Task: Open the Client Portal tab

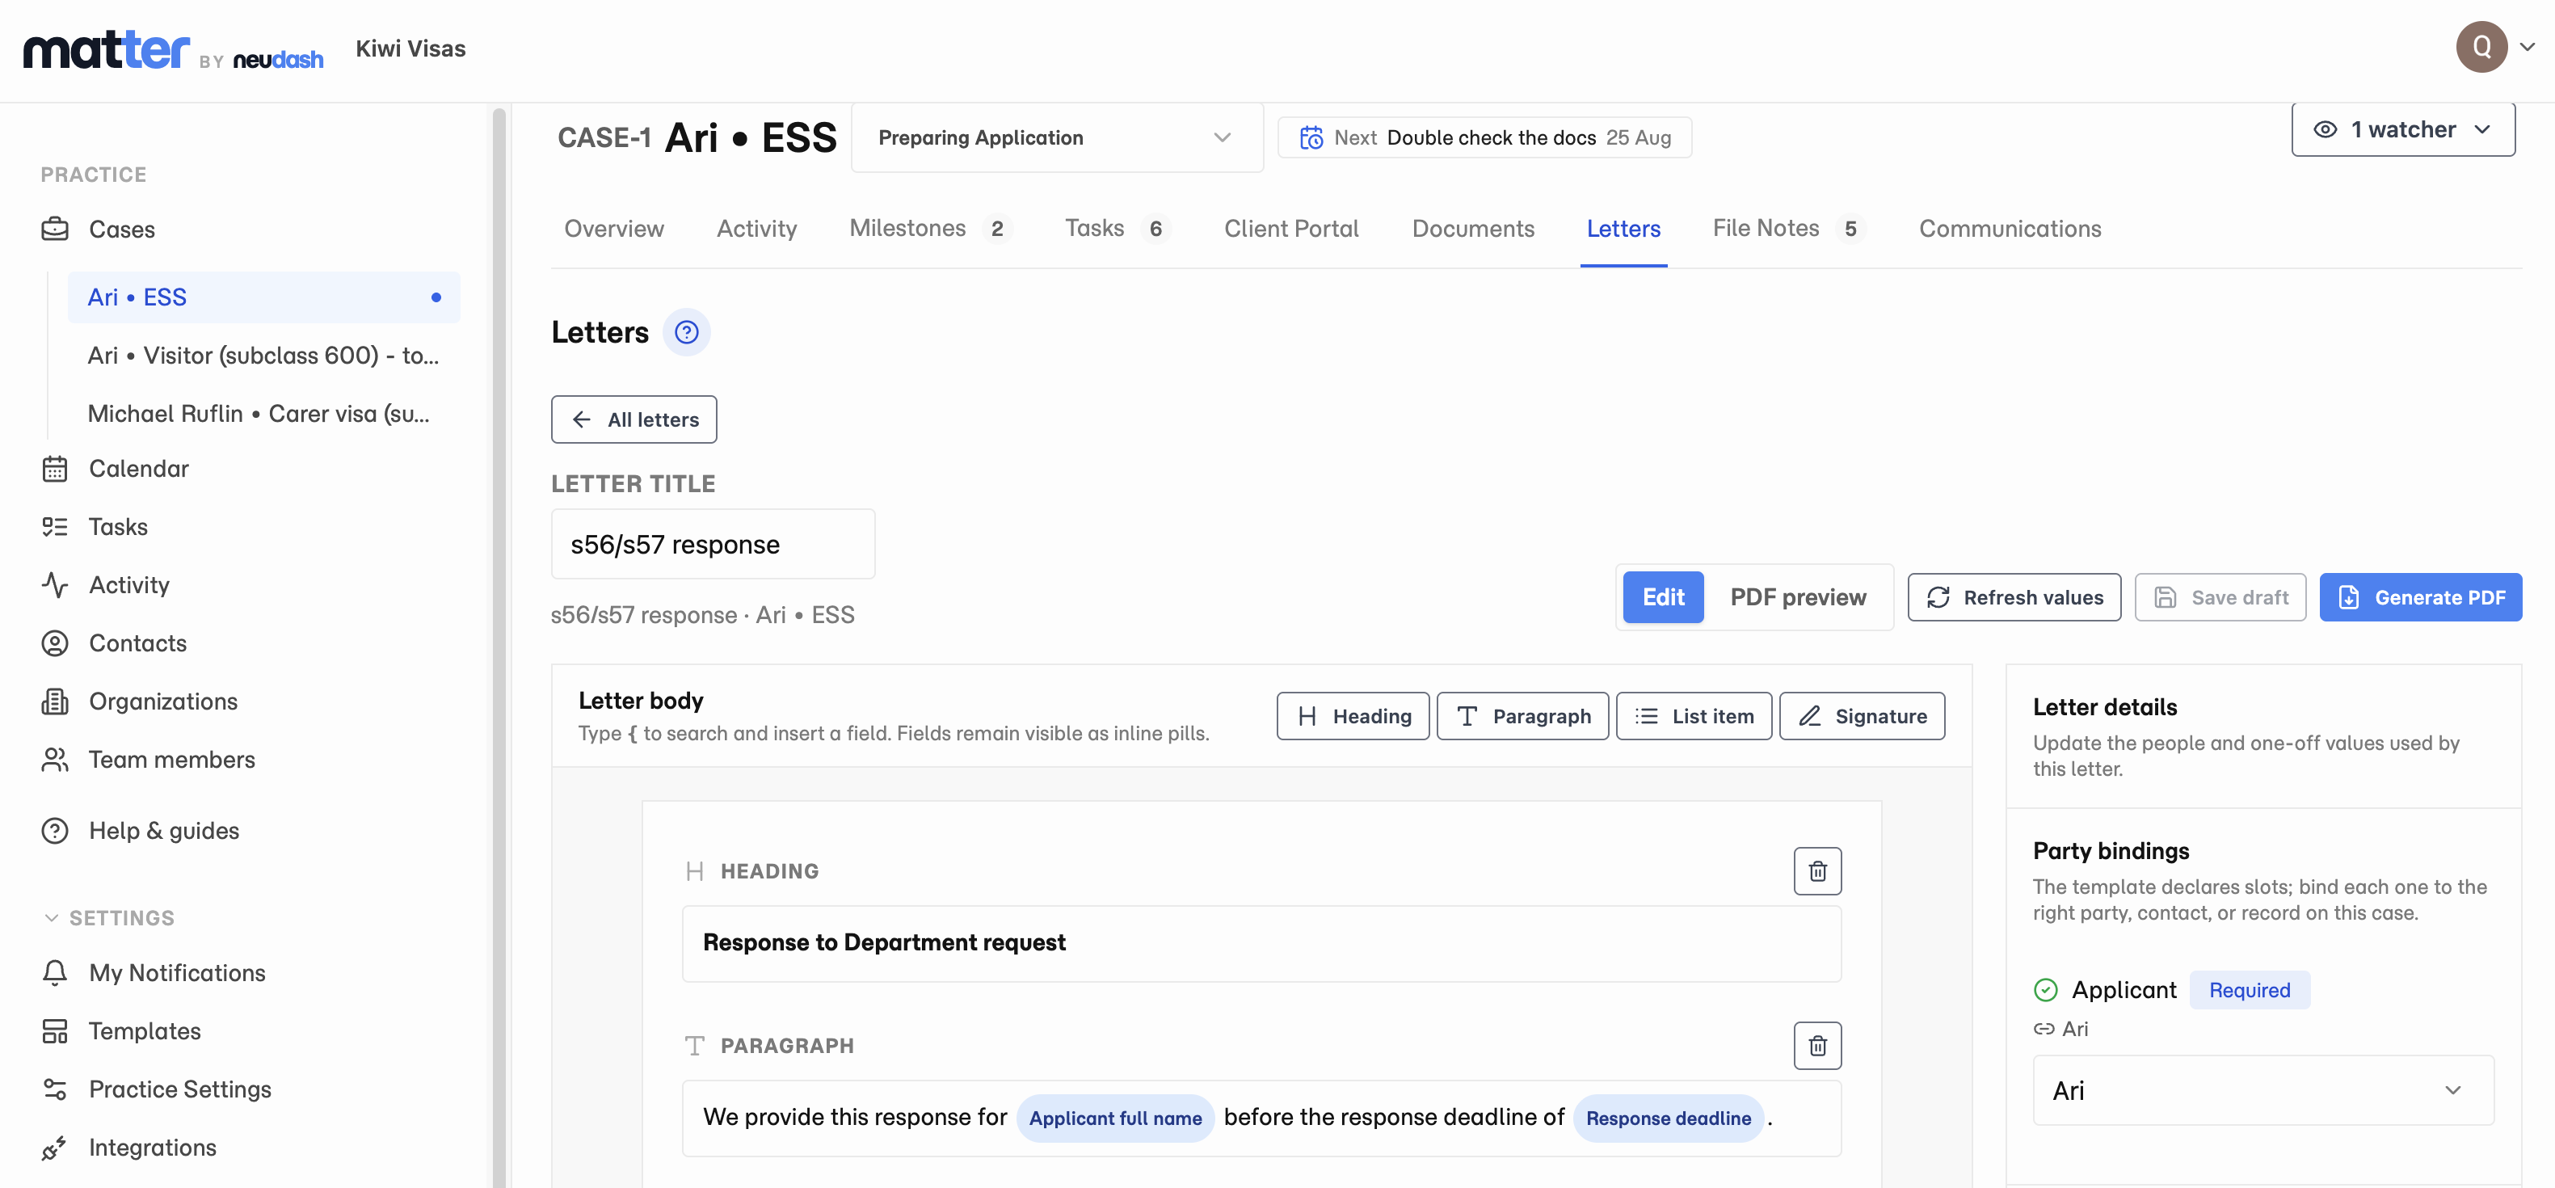Action: pos(1291,229)
